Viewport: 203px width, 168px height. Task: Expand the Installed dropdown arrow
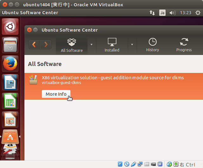(x=132, y=45)
